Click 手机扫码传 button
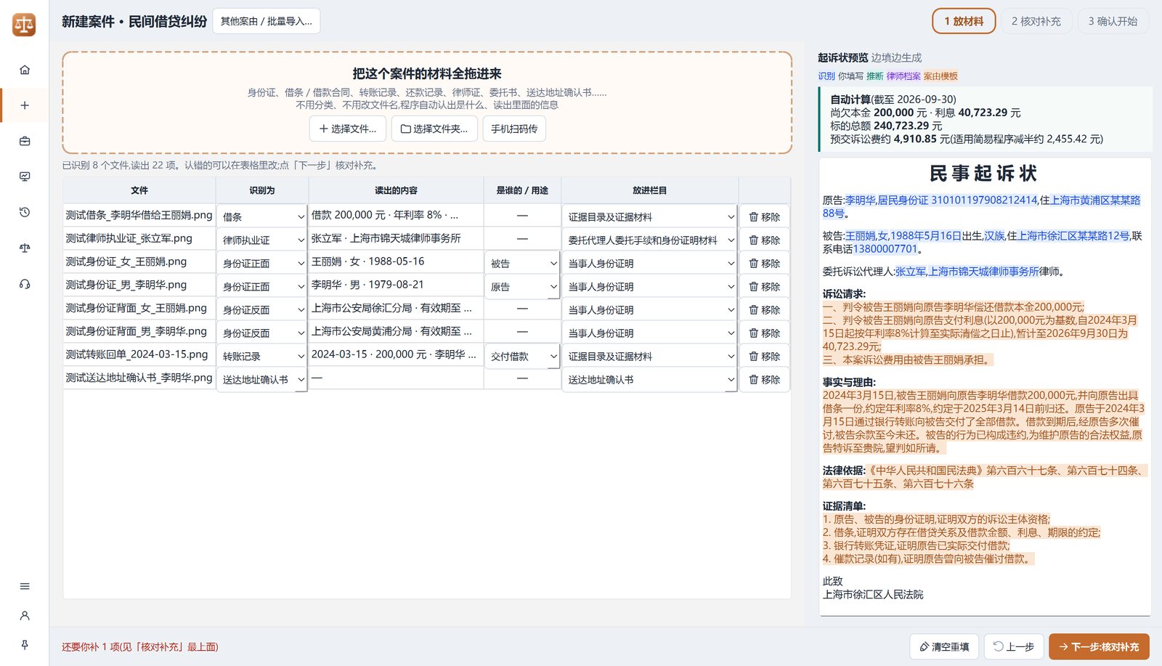 point(514,129)
